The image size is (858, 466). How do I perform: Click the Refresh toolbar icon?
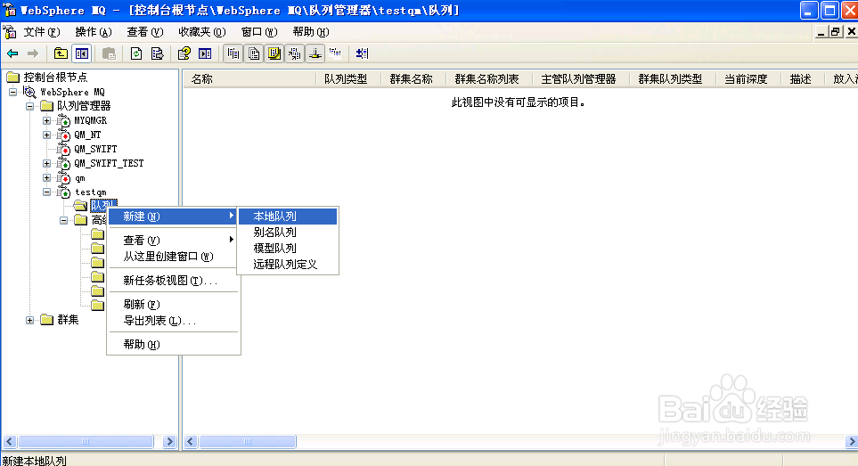pos(136,53)
